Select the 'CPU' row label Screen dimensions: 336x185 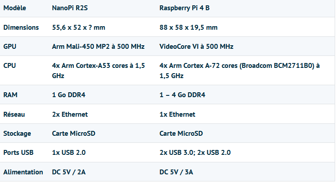coord(10,66)
